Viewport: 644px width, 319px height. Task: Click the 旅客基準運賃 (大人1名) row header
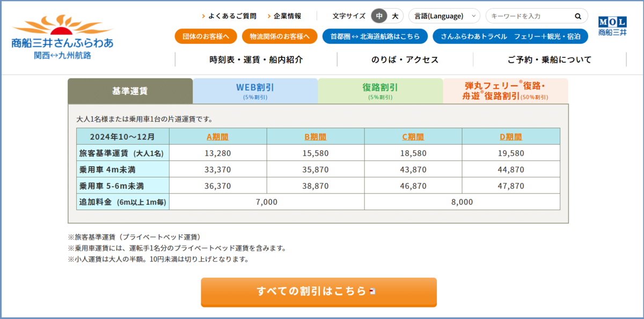123,153
